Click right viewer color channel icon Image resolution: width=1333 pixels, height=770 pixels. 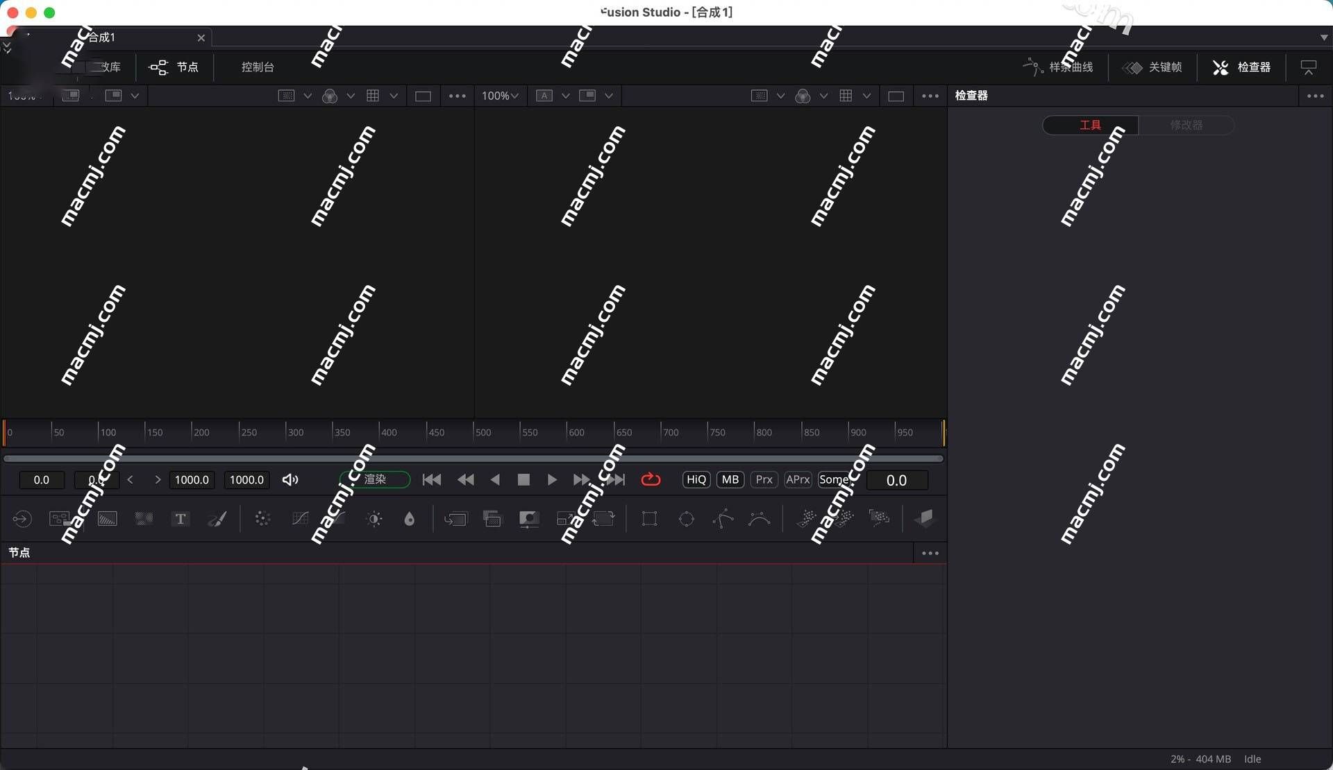pos(803,96)
